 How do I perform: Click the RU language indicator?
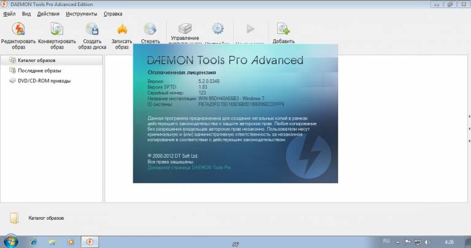[x=386, y=241]
